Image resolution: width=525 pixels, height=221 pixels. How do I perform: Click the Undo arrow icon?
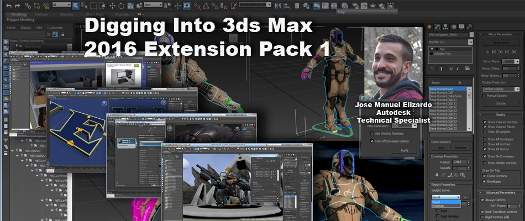tap(9, 6)
